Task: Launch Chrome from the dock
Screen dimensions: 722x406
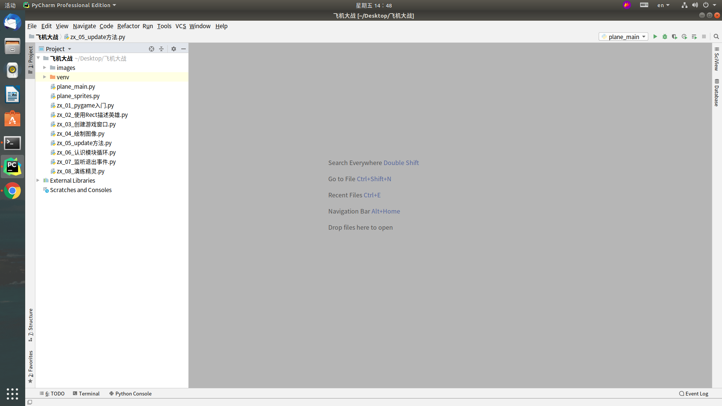Action: coord(12,191)
